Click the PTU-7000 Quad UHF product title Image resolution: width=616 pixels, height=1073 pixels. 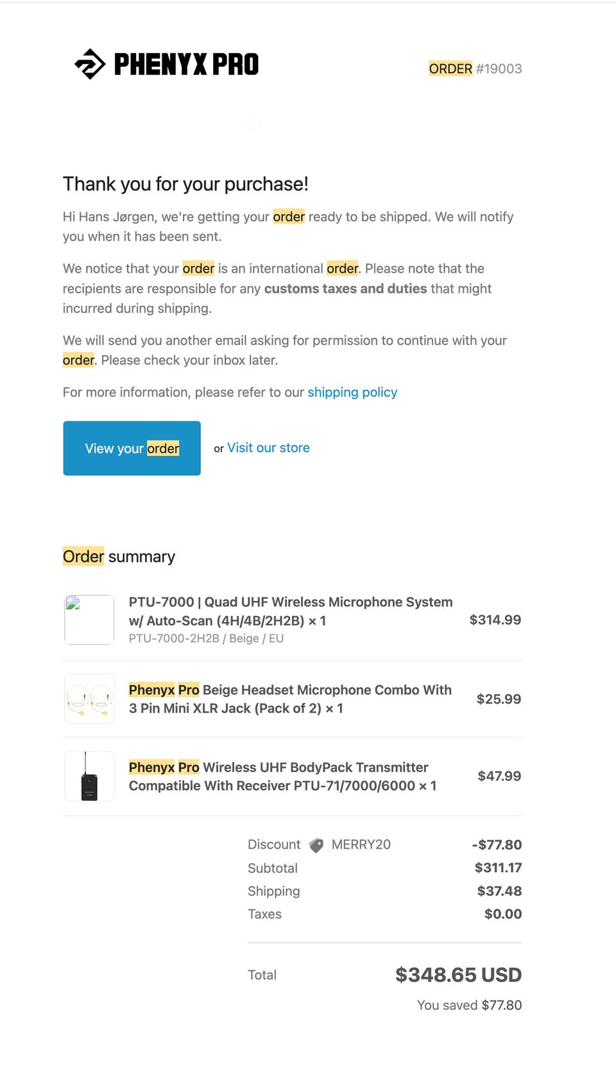pyautogui.click(x=291, y=611)
